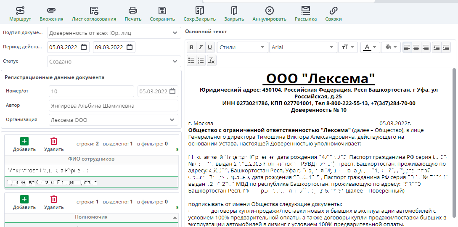
Task: Open the Связи links icon
Action: [334, 14]
